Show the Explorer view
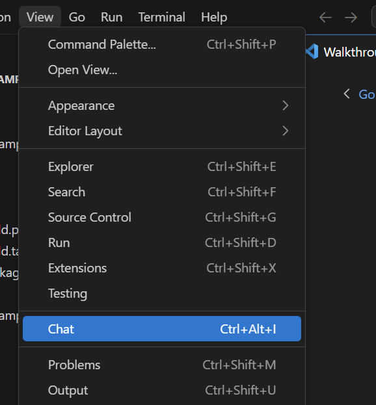This screenshot has width=376, height=405. [x=162, y=166]
